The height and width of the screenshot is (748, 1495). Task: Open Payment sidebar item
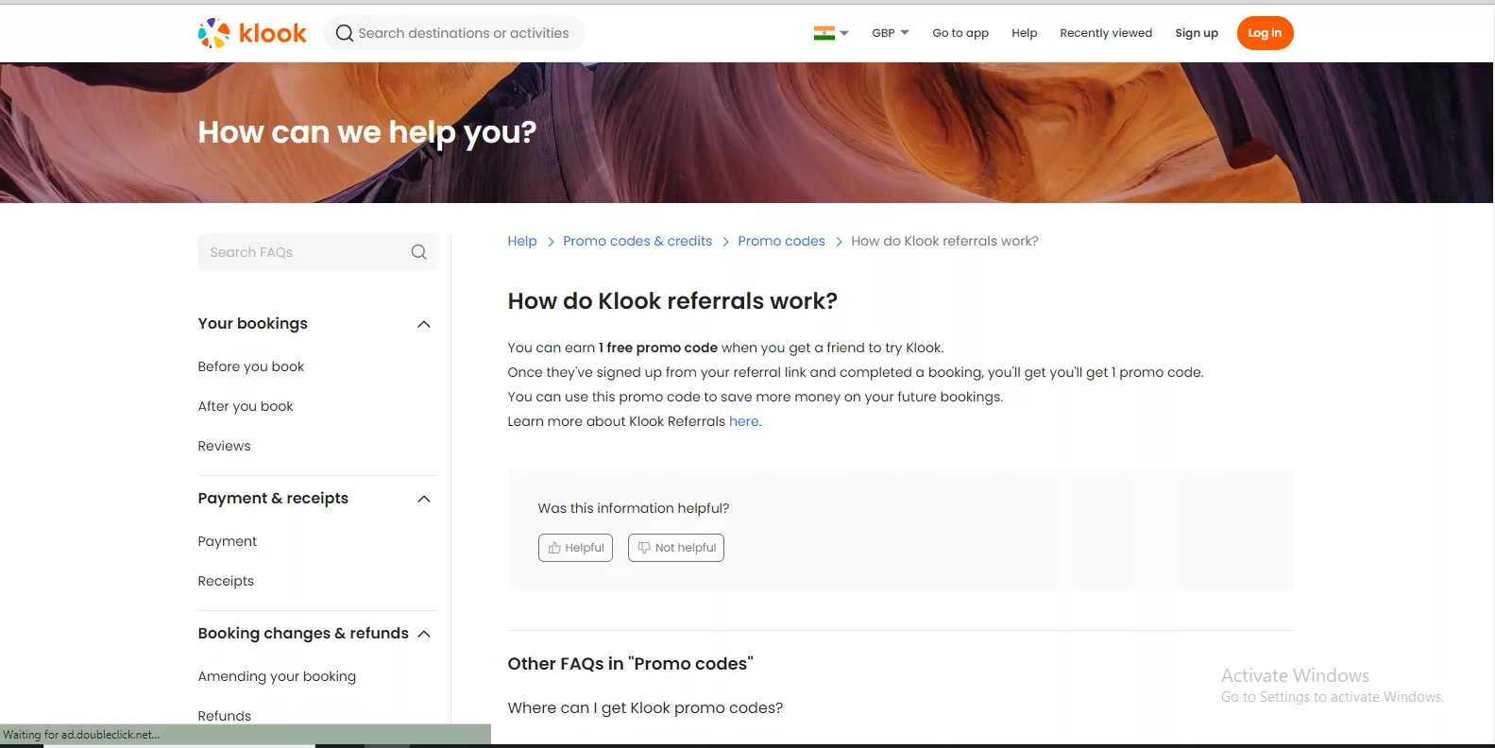point(228,541)
